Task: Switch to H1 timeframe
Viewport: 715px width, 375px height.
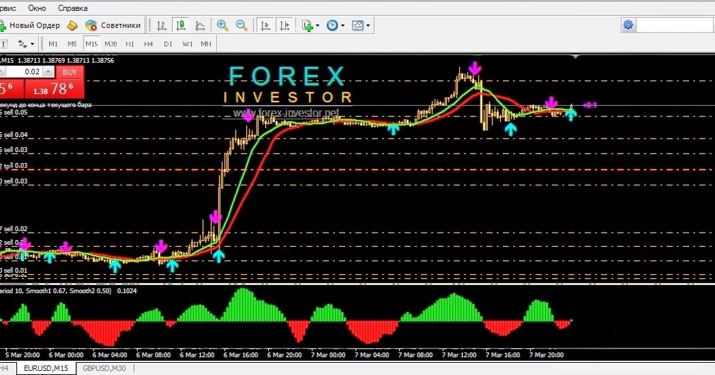Action: (x=130, y=44)
